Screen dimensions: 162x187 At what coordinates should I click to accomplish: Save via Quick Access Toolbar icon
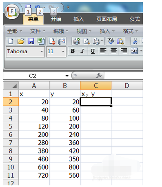tap(28, 7)
